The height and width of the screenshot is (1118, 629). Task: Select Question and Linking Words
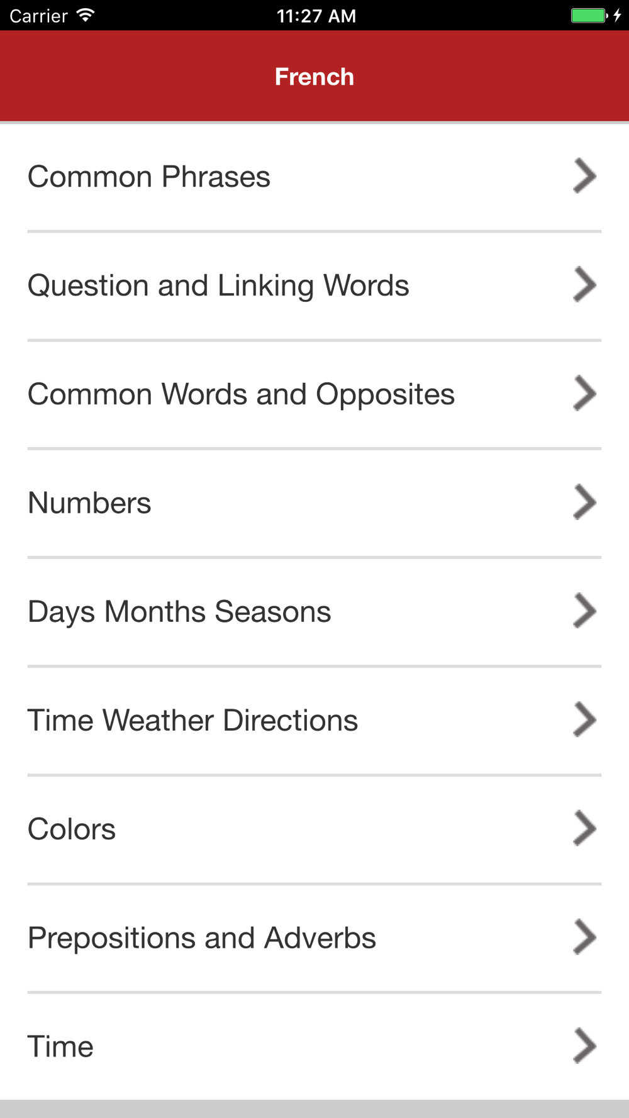coord(218,285)
